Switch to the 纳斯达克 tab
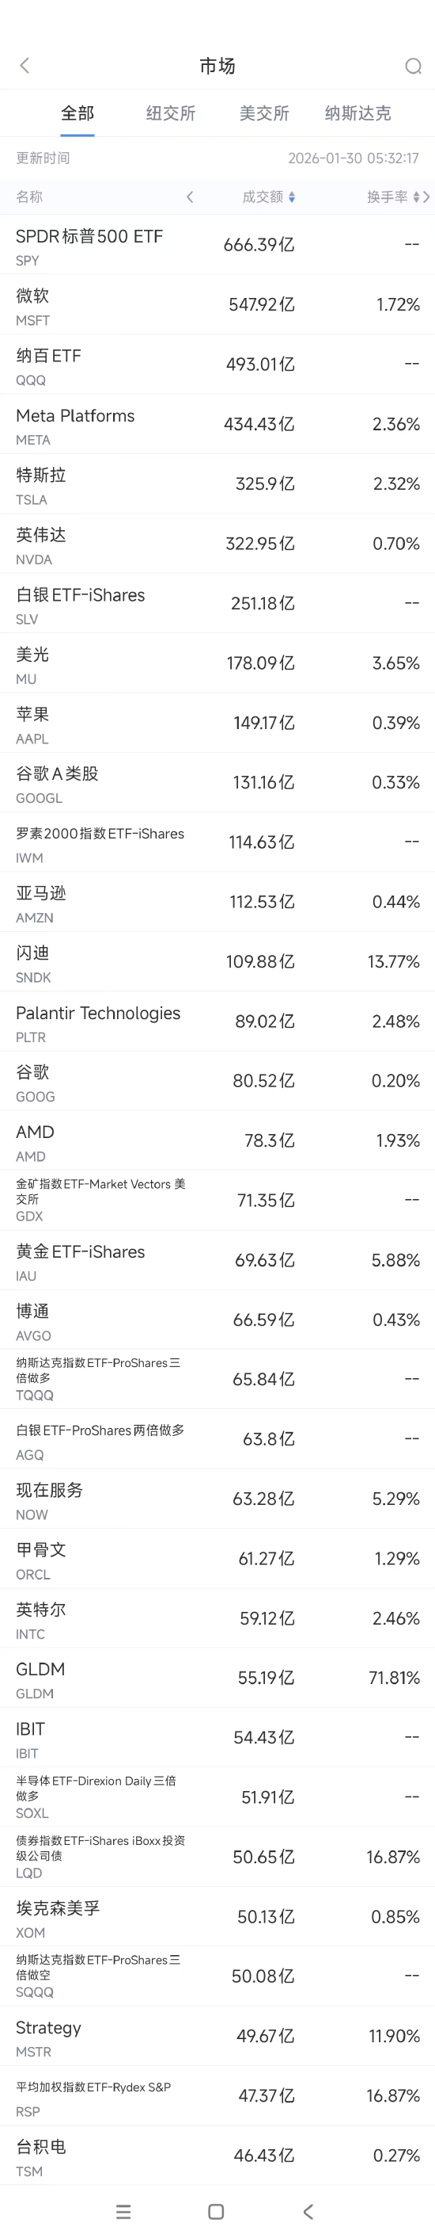Image resolution: width=435 pixels, height=2238 pixels. 357,113
